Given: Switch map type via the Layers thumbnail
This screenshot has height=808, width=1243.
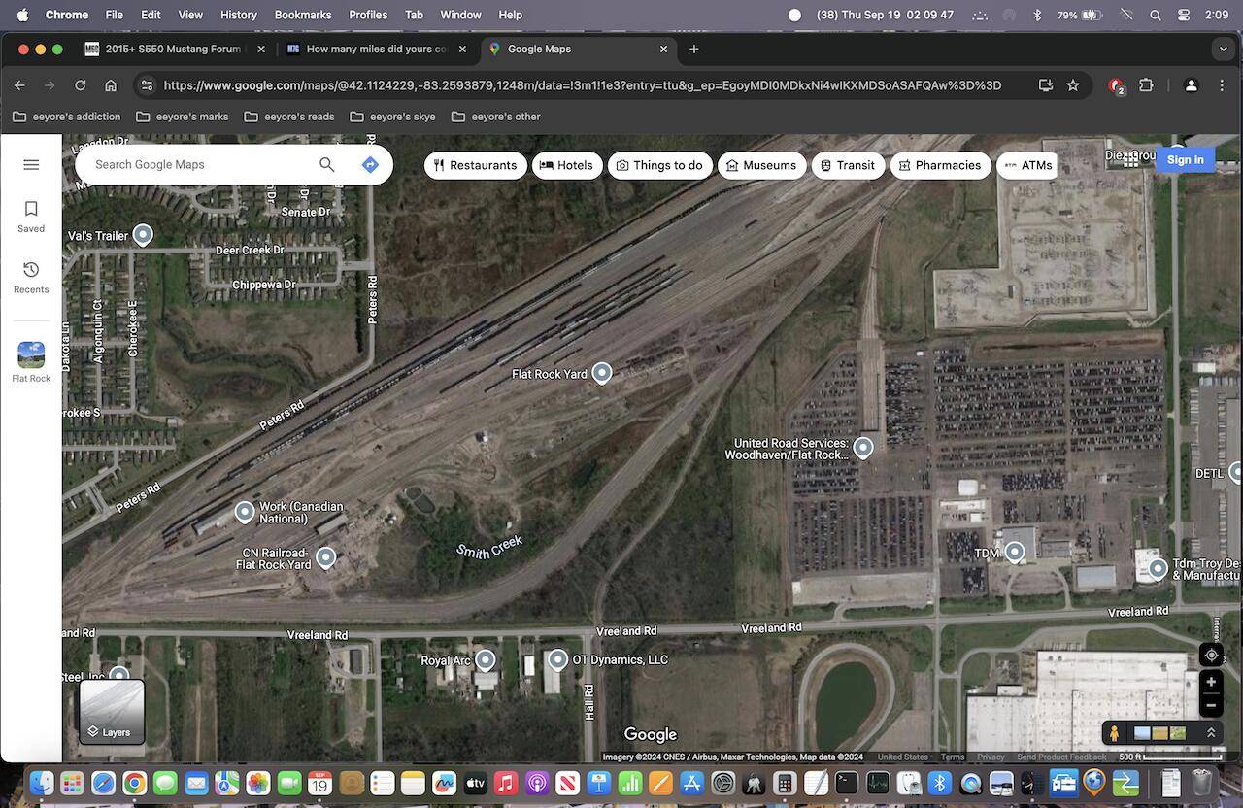Looking at the screenshot, I should [x=112, y=712].
